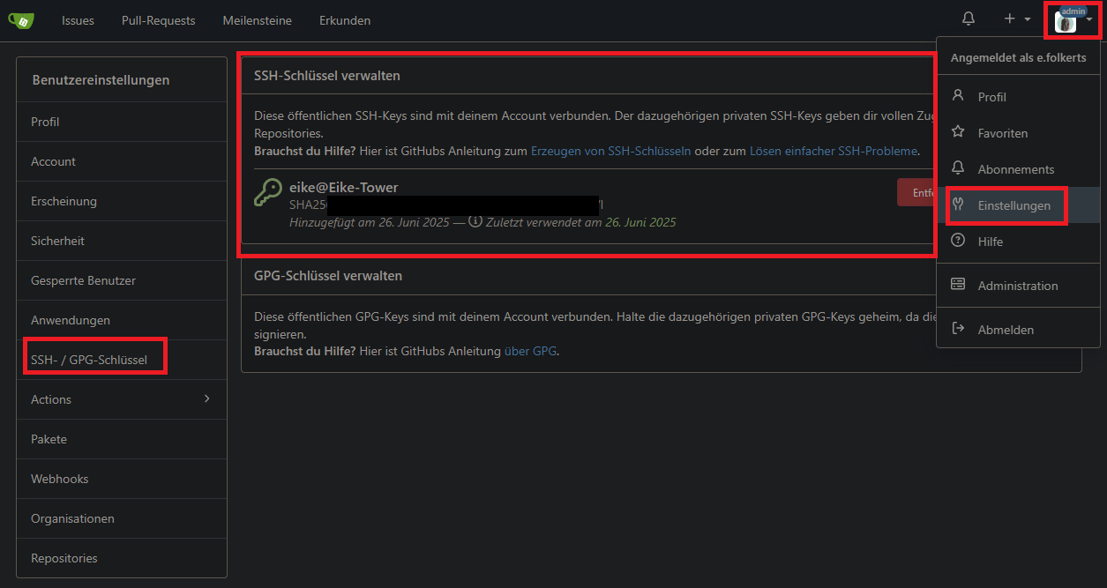Click the Hilfe question mark icon
This screenshot has width=1107, height=588.
(x=958, y=241)
